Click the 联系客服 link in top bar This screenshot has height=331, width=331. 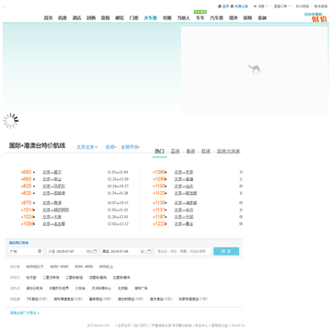click(321, 6)
